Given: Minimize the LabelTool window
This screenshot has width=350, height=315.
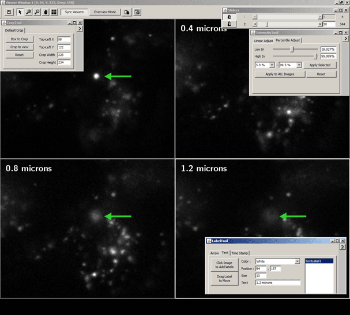Looking at the screenshot, I should pyautogui.click(x=333, y=241).
